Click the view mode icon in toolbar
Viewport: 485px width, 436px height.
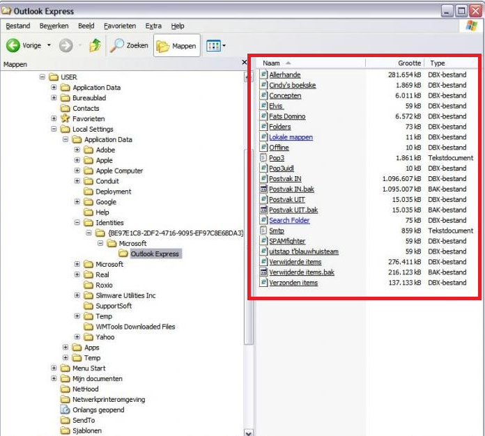click(213, 46)
